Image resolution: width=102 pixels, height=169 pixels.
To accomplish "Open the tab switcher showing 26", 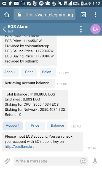I will click(x=83, y=15).
